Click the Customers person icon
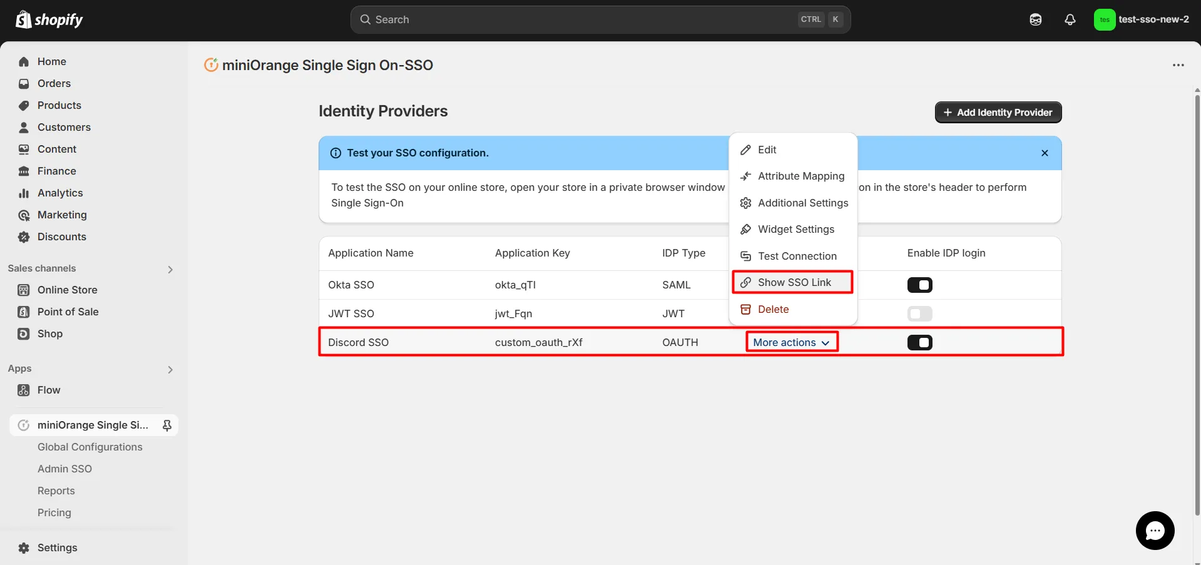This screenshot has height=565, width=1201. (24, 128)
